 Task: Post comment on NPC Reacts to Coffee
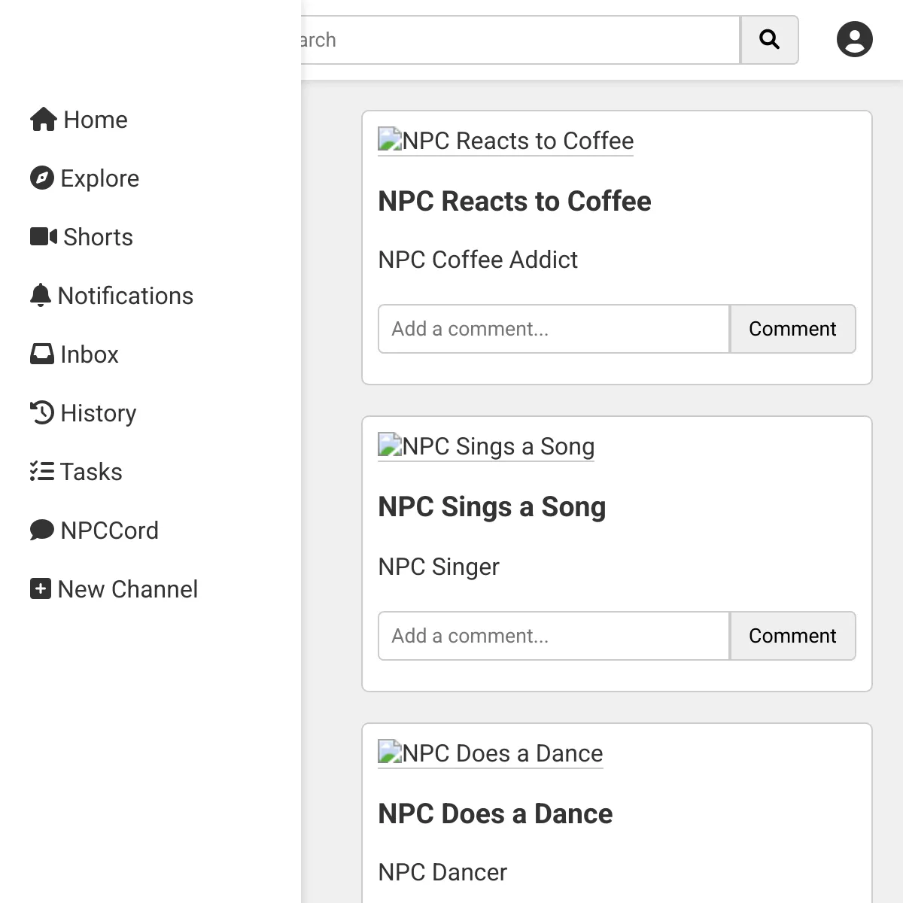pyautogui.click(x=792, y=329)
